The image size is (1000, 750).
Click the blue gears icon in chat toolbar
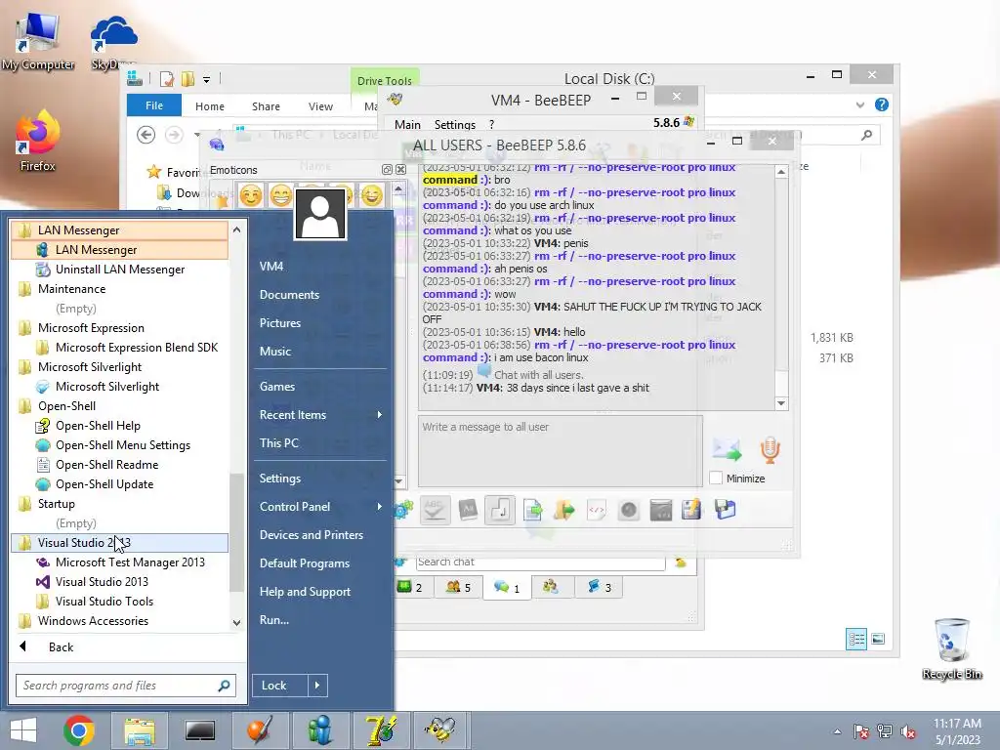coord(403,510)
